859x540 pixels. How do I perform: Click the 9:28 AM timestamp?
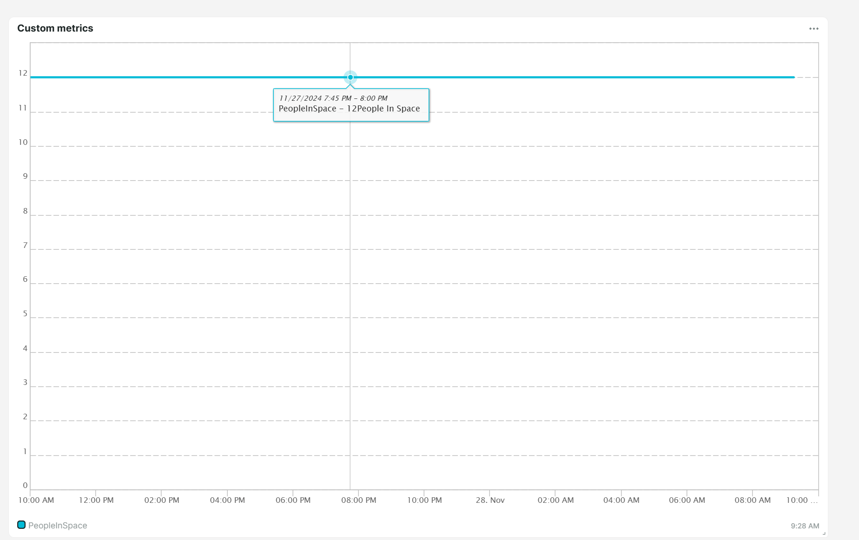pyautogui.click(x=805, y=526)
